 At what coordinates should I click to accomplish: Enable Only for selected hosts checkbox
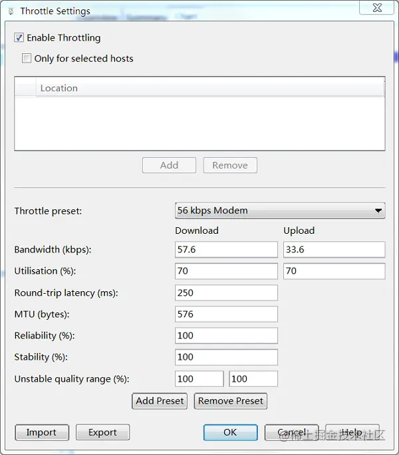[27, 59]
